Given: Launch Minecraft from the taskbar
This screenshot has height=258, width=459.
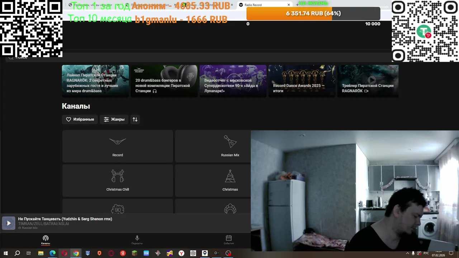Looking at the screenshot, I should click(x=134, y=253).
